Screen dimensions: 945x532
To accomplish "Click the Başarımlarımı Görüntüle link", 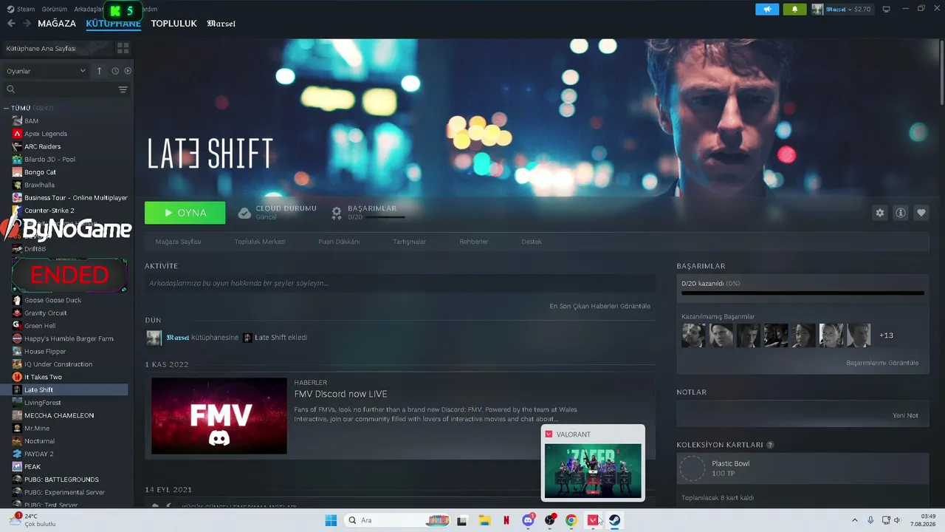I will pos(882,363).
